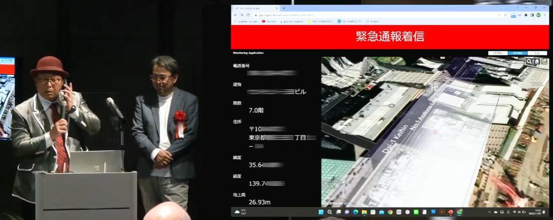Toggle the Chrome side panel icon
Viewport: 553px width, 220px height.
click(532, 15)
